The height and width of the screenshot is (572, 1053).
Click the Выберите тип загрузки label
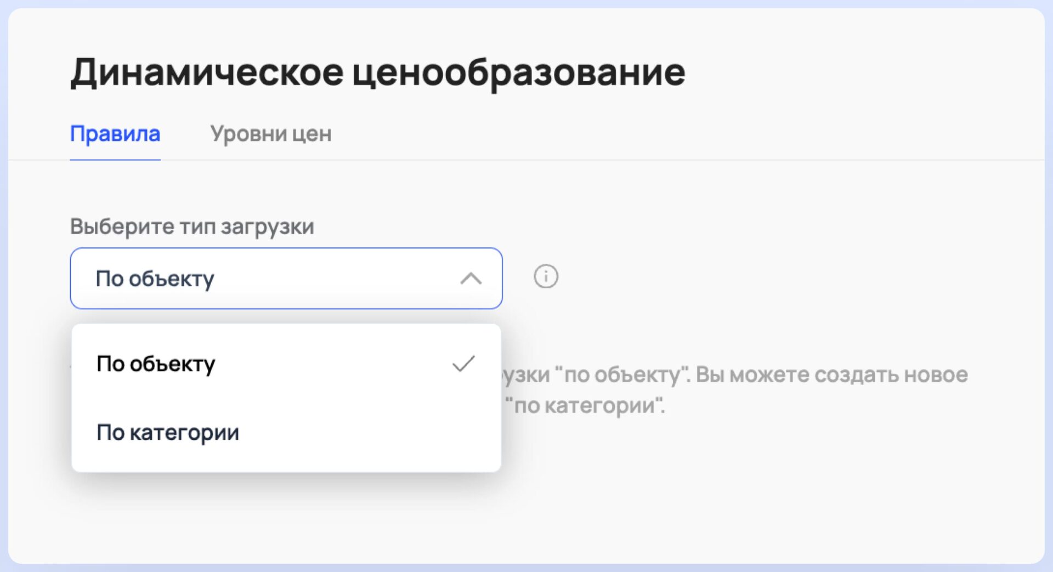point(192,226)
